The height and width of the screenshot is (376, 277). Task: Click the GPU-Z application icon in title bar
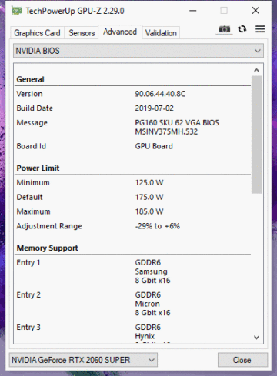(17, 11)
